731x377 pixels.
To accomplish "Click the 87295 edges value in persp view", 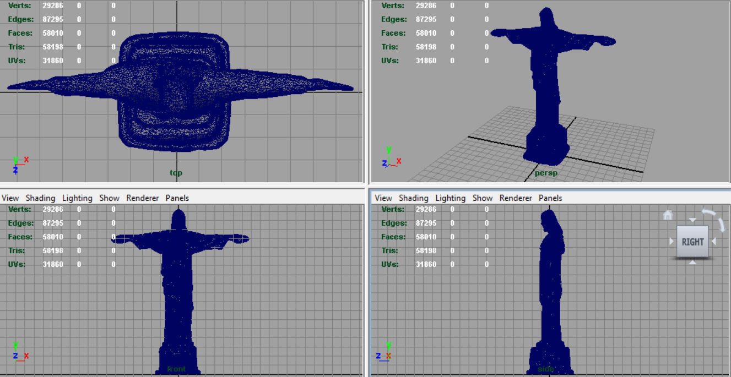I will pos(426,19).
